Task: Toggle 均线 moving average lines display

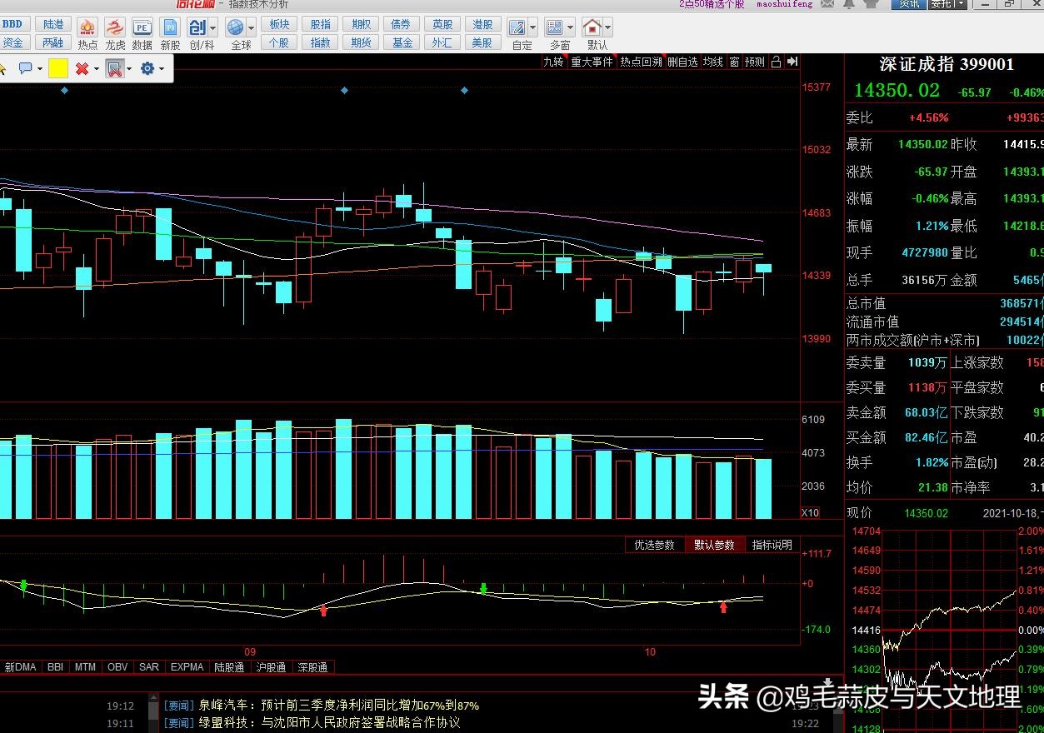Action: [x=712, y=62]
